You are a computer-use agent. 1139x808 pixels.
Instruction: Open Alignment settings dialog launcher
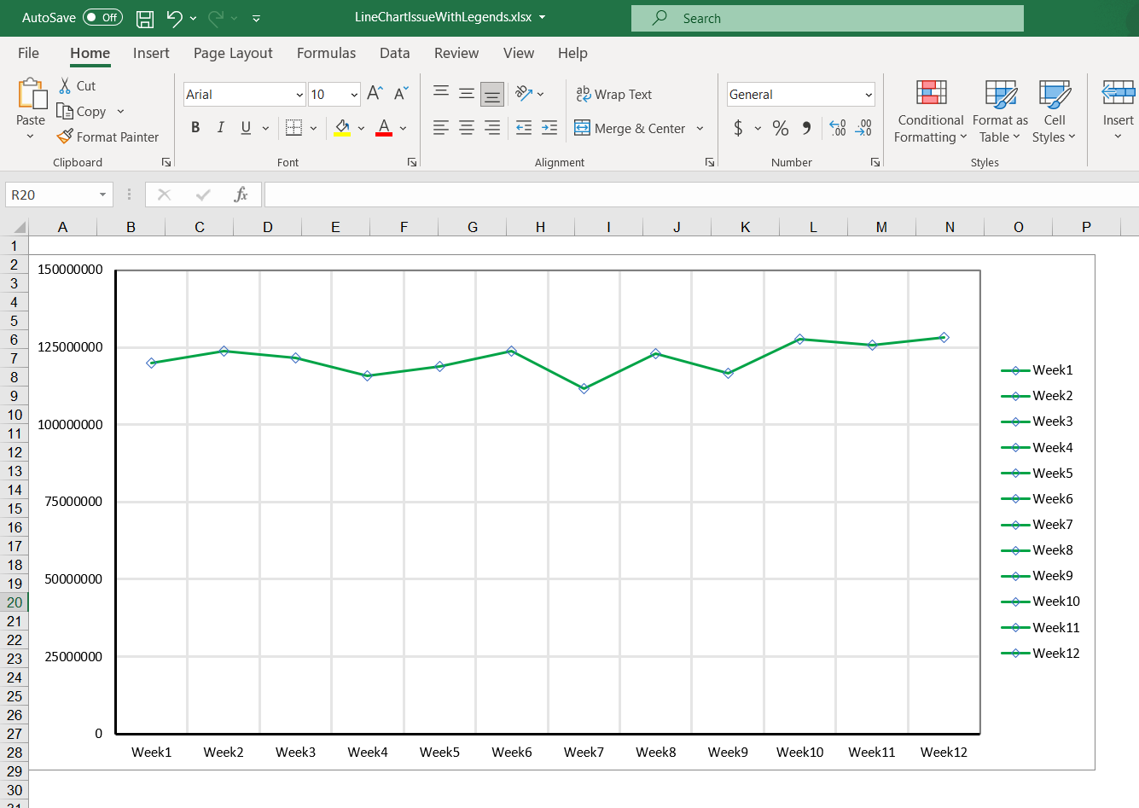710,162
